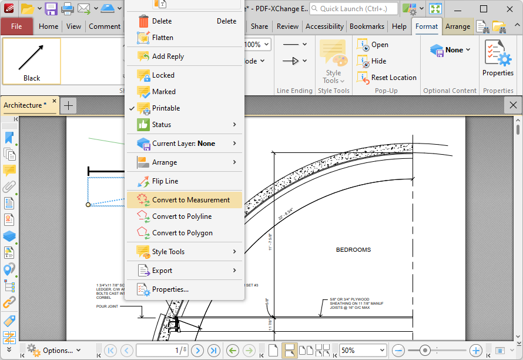This screenshot has width=523, height=360.
Task: Choose Convert to Polyline
Action: click(x=184, y=216)
